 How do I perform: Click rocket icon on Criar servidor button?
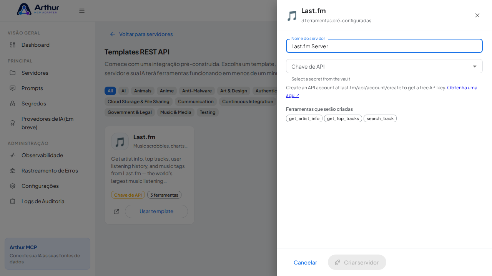click(x=337, y=262)
